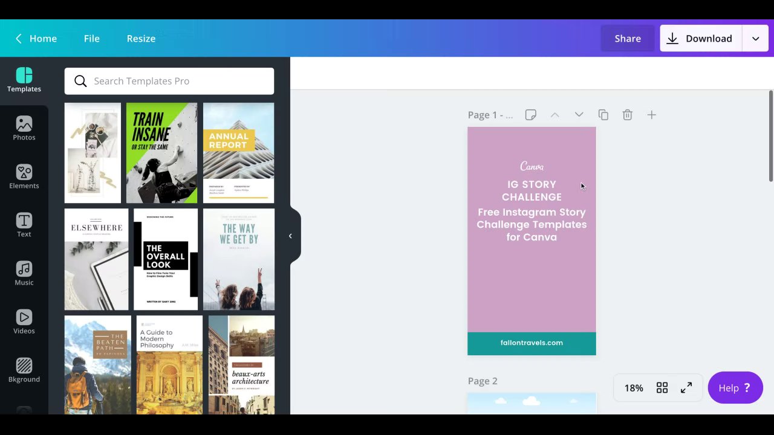Open the Help button
This screenshot has width=774, height=435.
(x=735, y=388)
